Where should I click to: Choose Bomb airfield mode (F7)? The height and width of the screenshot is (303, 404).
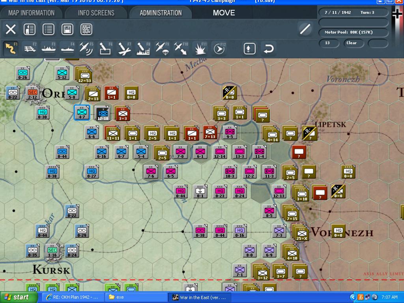[124, 49]
